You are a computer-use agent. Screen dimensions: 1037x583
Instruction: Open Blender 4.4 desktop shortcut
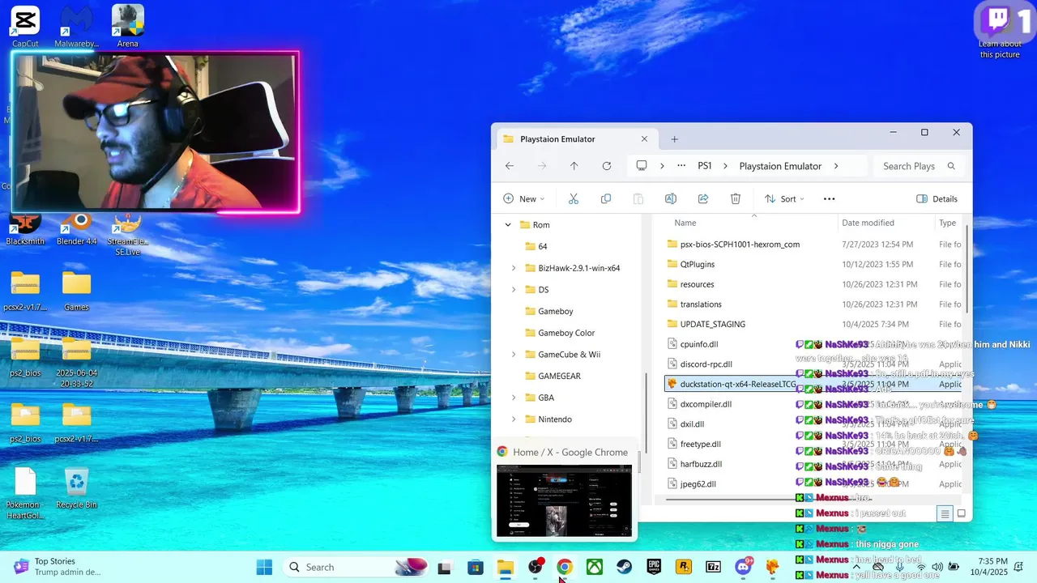pyautogui.click(x=77, y=229)
